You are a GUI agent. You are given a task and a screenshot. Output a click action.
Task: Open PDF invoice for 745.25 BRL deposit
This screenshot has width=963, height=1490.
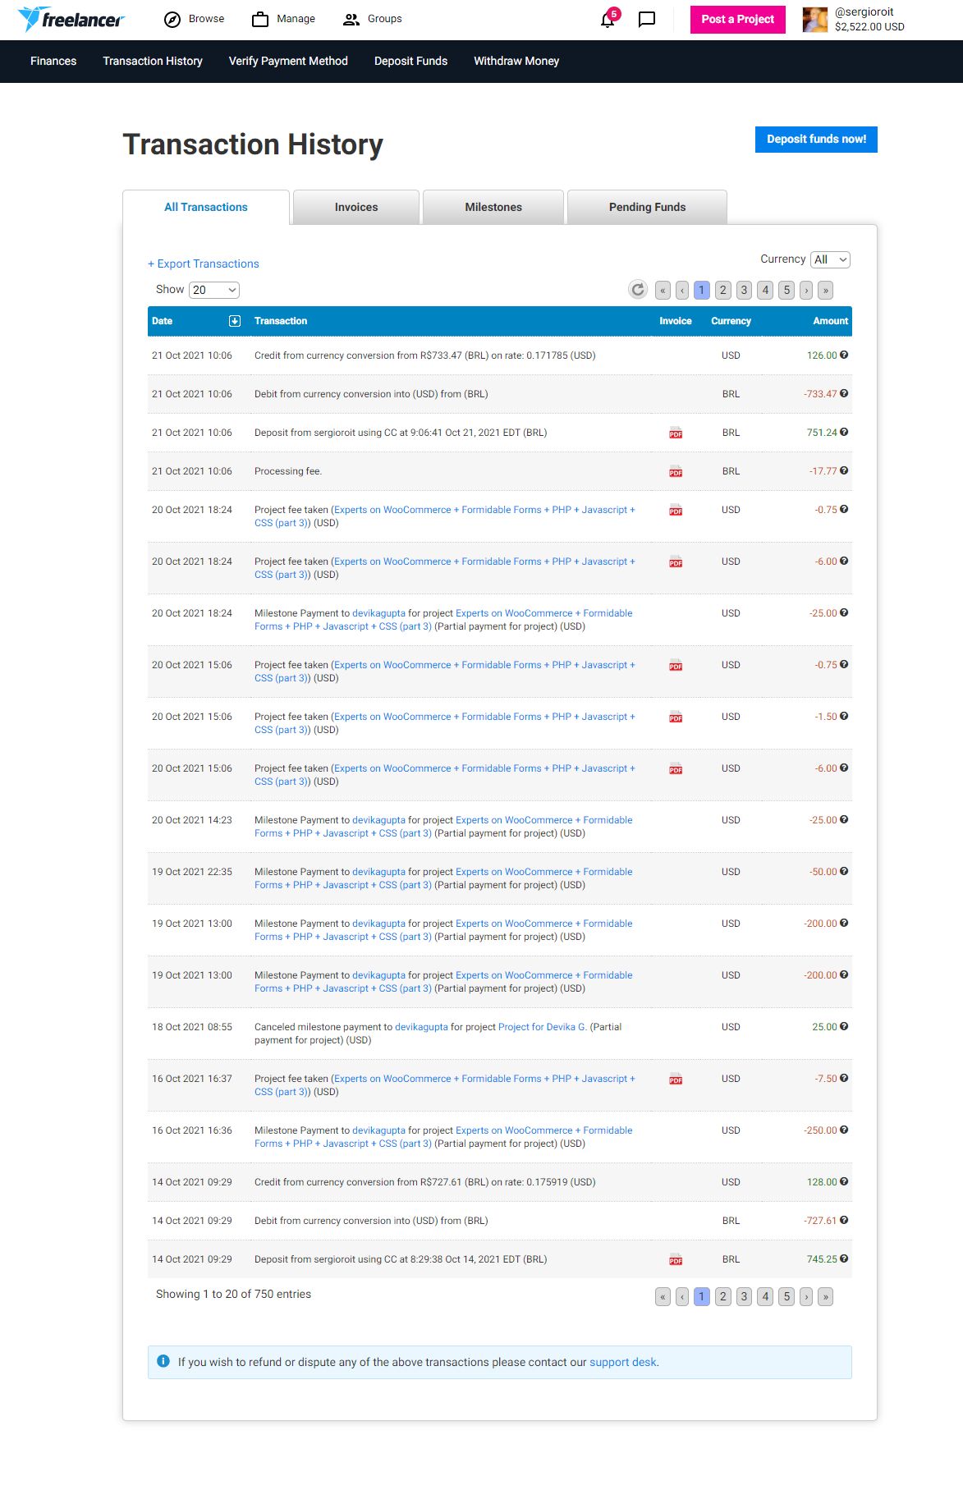[x=676, y=1260]
